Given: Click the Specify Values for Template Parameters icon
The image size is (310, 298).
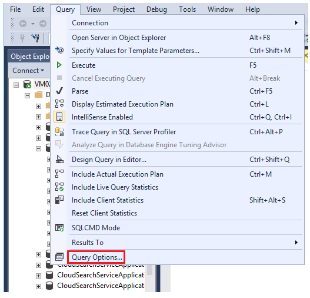Looking at the screenshot, I should point(59,50).
